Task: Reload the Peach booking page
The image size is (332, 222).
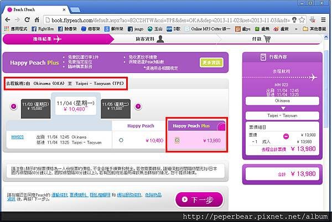Action: [x=27, y=20]
